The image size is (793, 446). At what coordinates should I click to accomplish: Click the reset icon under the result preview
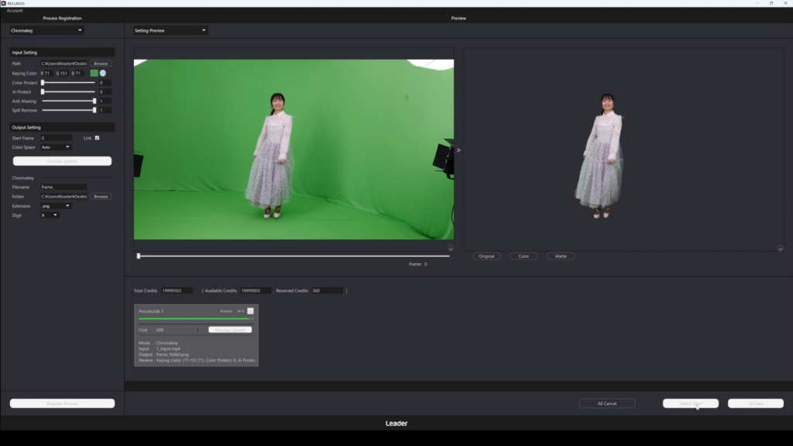click(x=781, y=249)
